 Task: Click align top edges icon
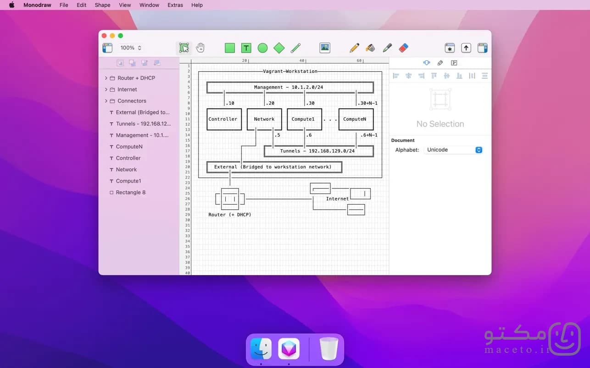434,76
